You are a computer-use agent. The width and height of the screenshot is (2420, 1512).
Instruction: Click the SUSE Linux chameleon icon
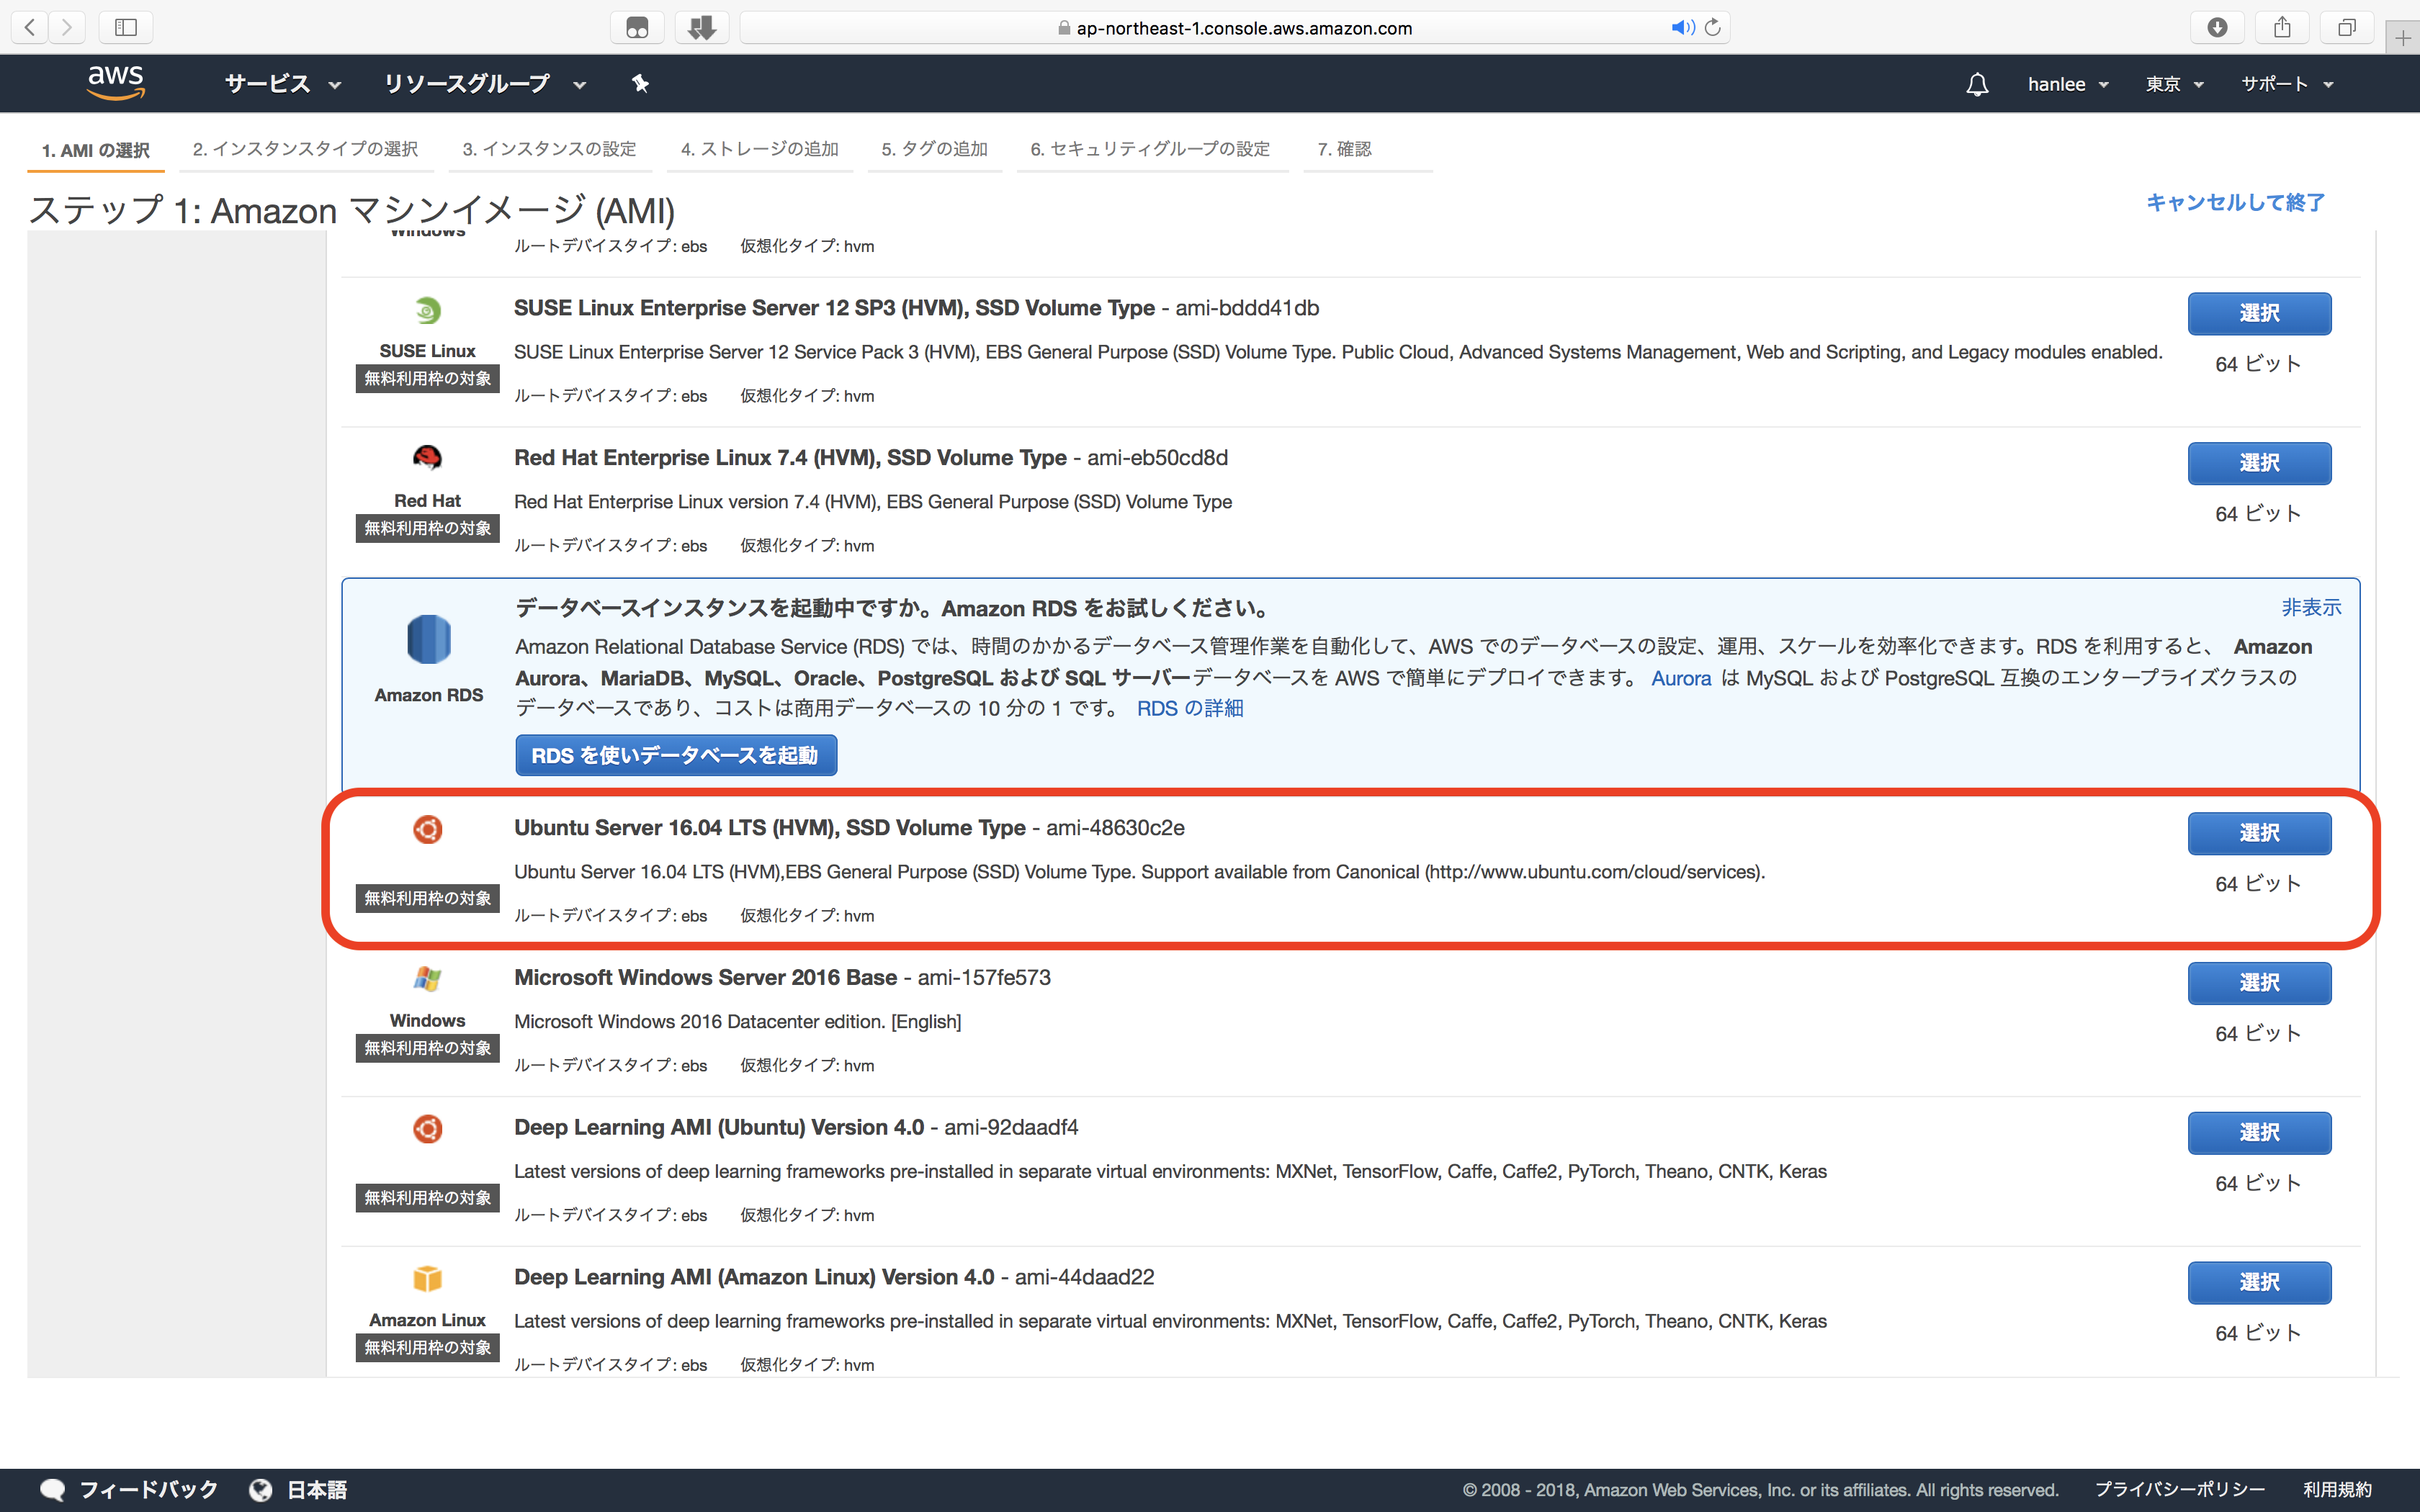coord(427,311)
